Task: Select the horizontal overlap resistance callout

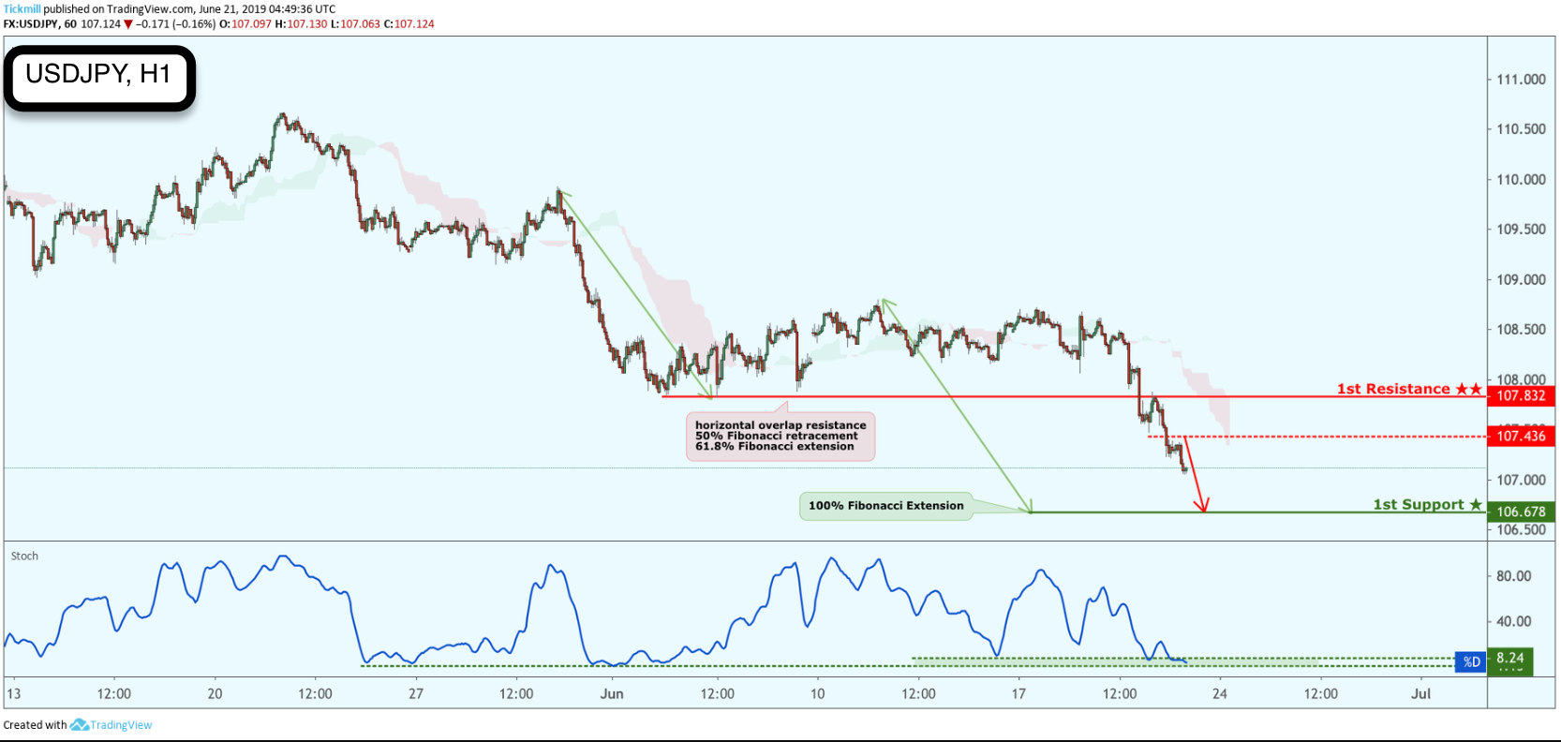Action: click(780, 436)
